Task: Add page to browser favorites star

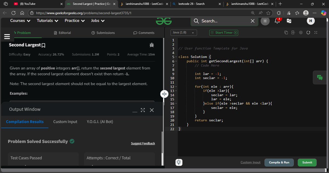Action: tap(268, 13)
